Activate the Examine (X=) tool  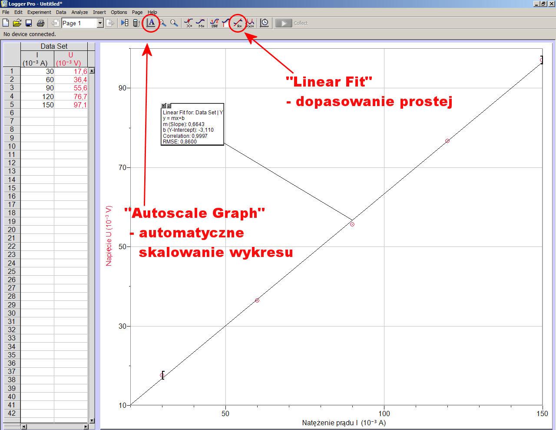[x=189, y=23]
